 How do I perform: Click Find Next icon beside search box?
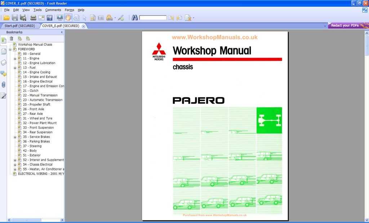[x=171, y=18]
